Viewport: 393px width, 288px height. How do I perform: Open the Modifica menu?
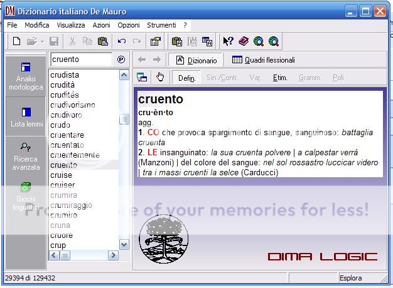tap(37, 25)
